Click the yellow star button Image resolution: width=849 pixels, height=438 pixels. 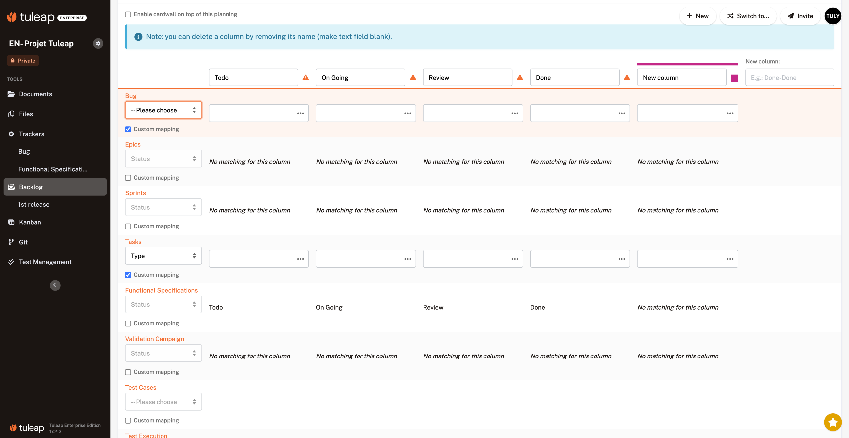click(x=832, y=422)
